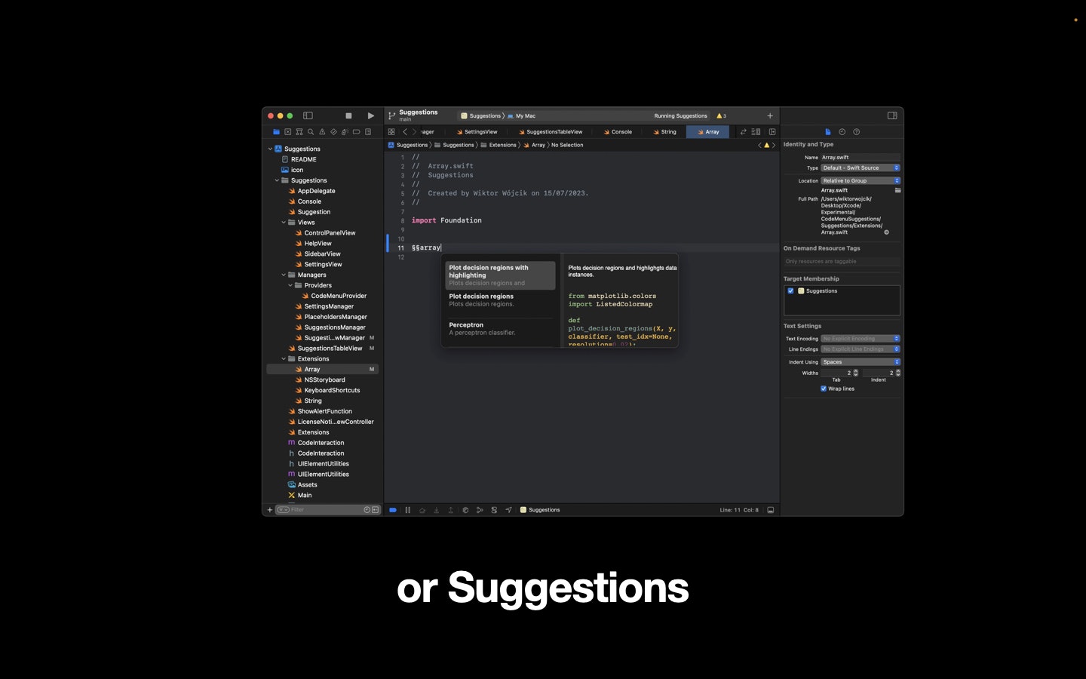Open the three warnings indicator
The width and height of the screenshot is (1086, 679).
(721, 116)
